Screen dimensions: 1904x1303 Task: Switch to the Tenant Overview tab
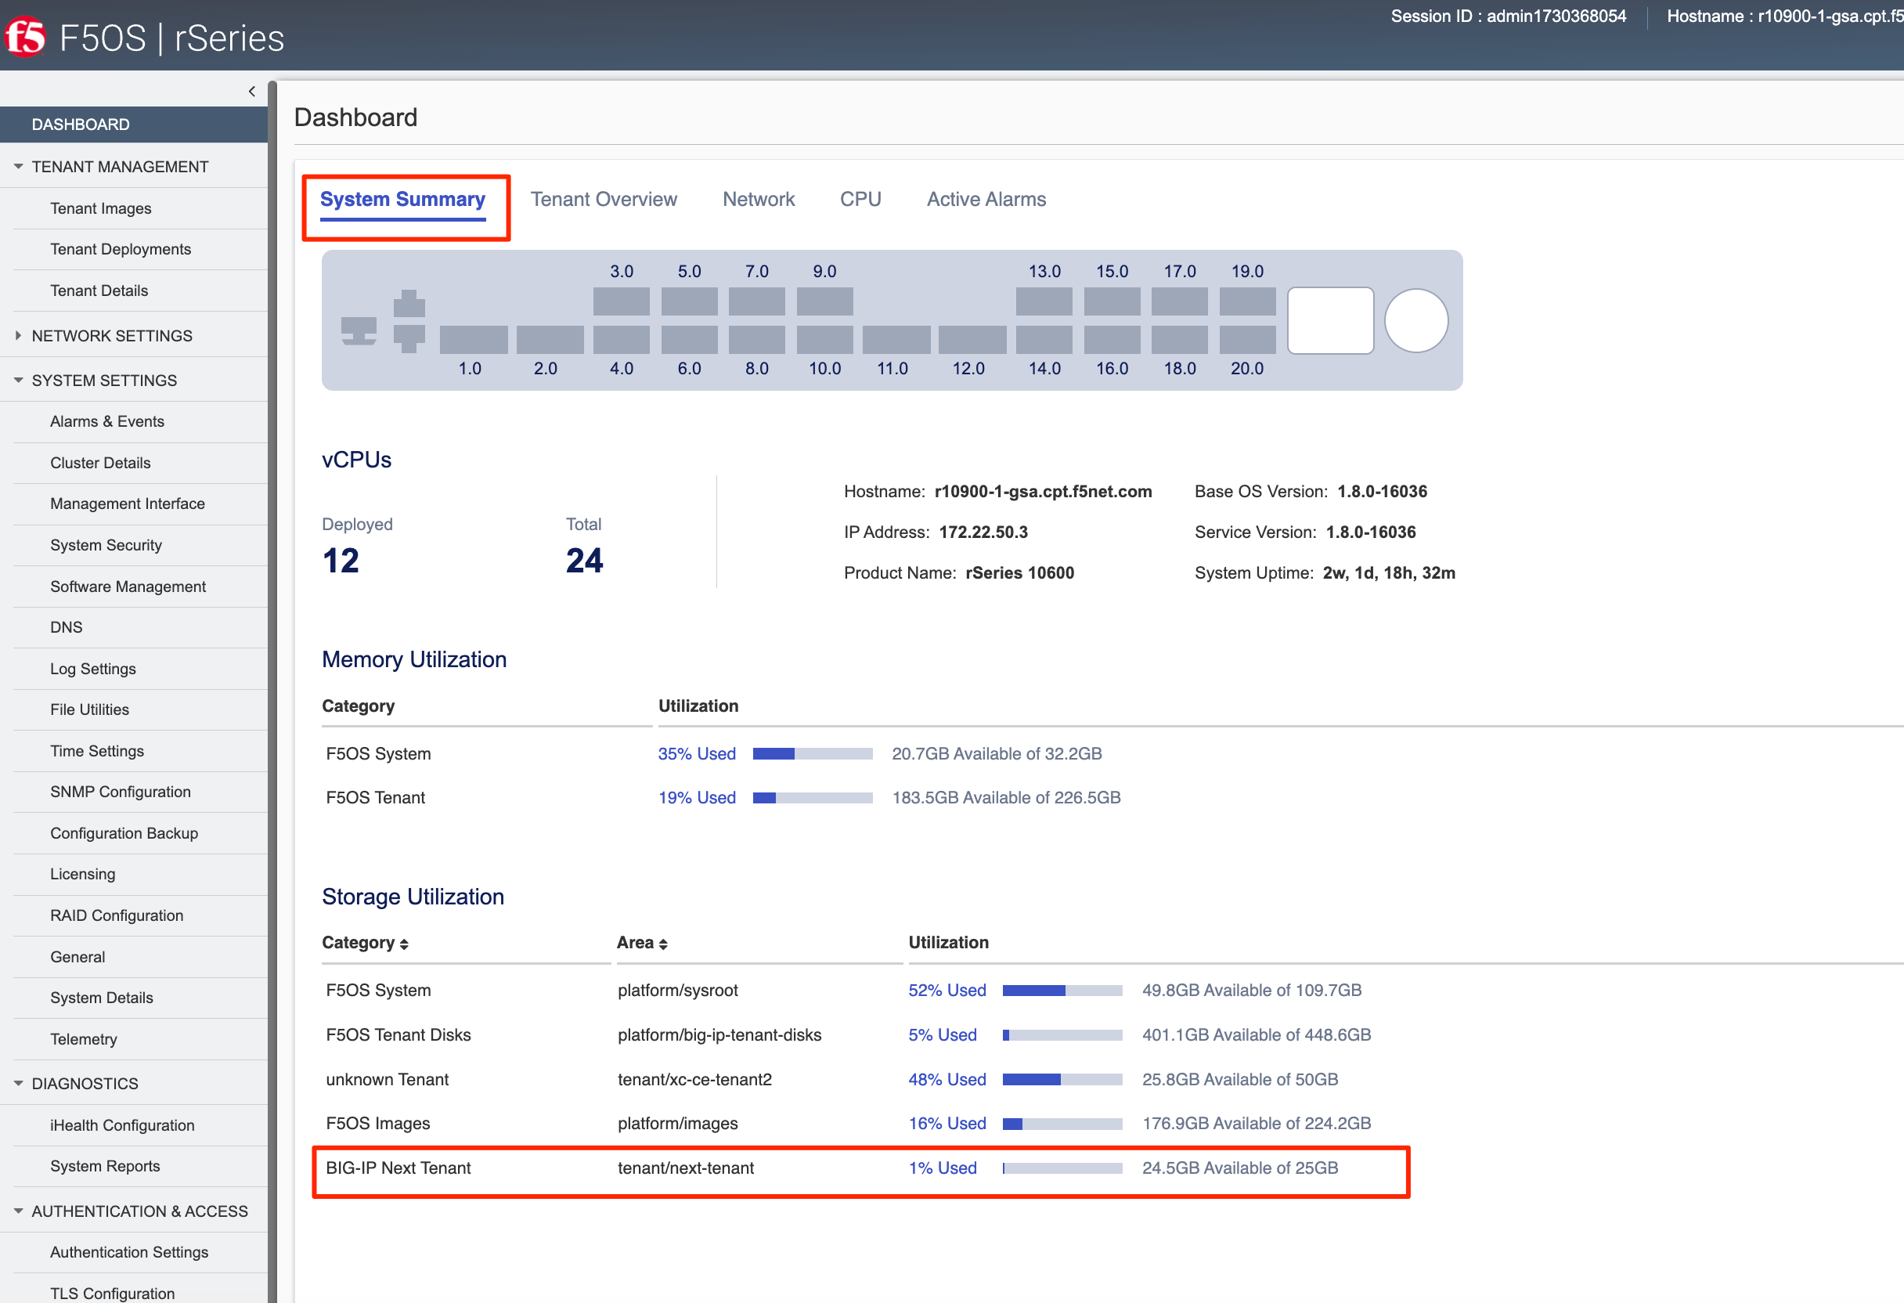(x=604, y=199)
